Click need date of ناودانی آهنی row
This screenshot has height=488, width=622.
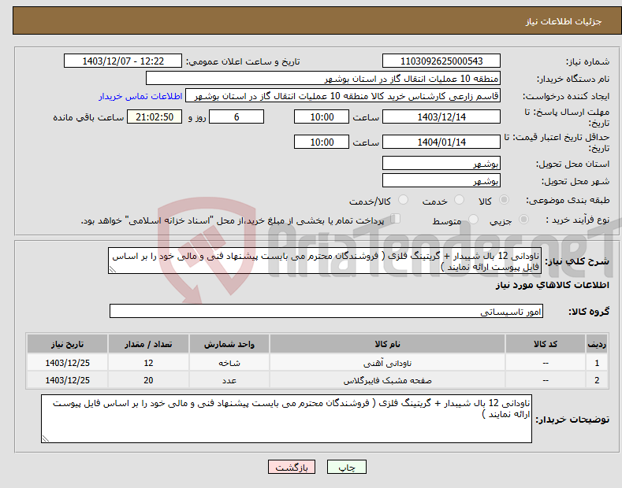[68, 362]
